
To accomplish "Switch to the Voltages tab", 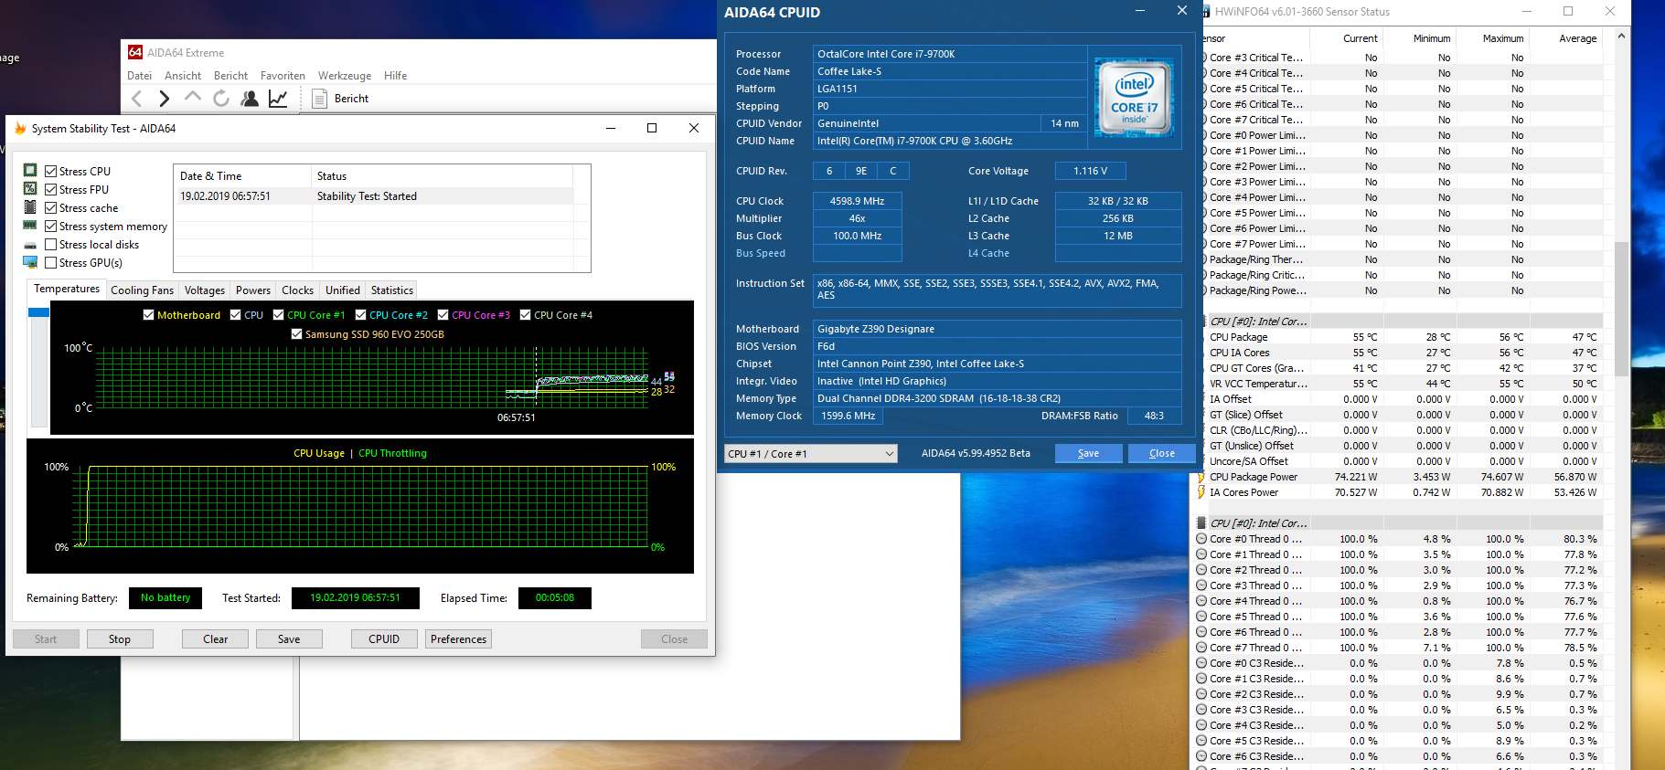I will 205,290.
